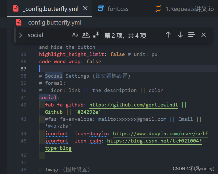Click _config.butterfly.yml in the breadcrumb

pos(53,22)
